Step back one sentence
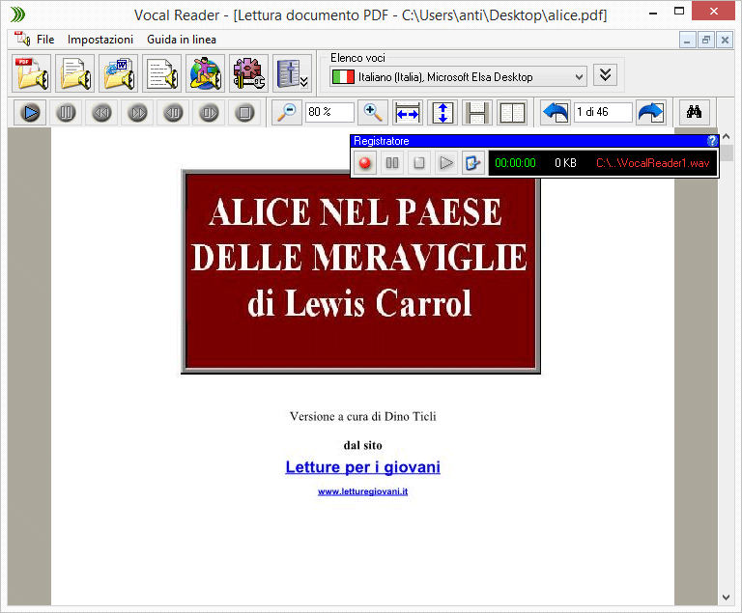742x613 pixels. click(173, 113)
